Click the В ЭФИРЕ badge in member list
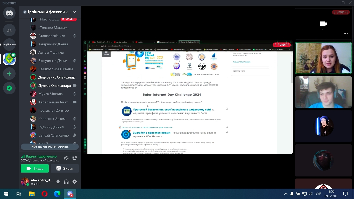 click(69, 19)
